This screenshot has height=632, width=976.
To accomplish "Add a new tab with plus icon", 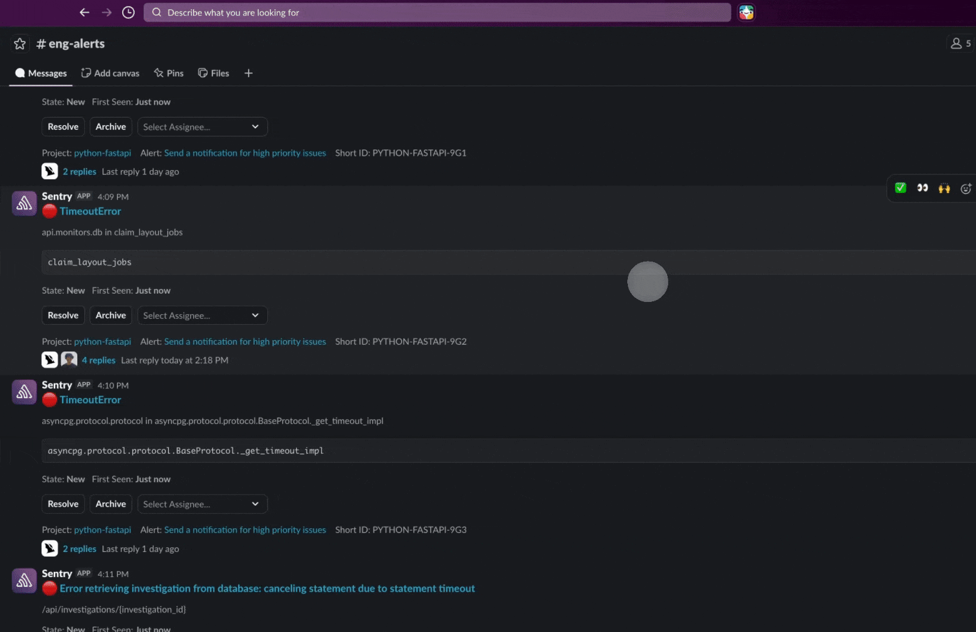I will [x=249, y=73].
